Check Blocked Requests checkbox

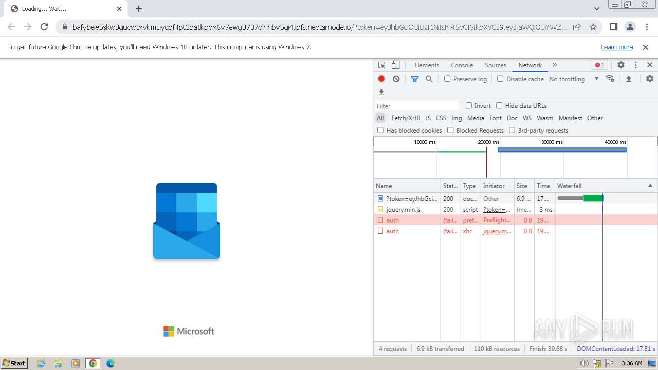click(x=450, y=130)
